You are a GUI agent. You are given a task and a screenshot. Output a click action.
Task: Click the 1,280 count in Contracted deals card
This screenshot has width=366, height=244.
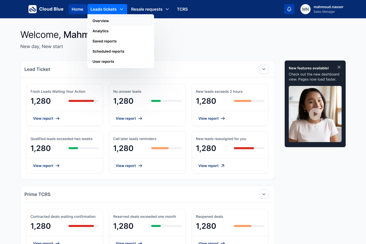(41, 226)
